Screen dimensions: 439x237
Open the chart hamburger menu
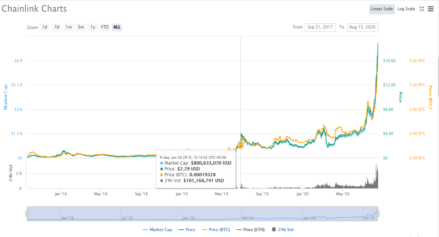click(431, 9)
